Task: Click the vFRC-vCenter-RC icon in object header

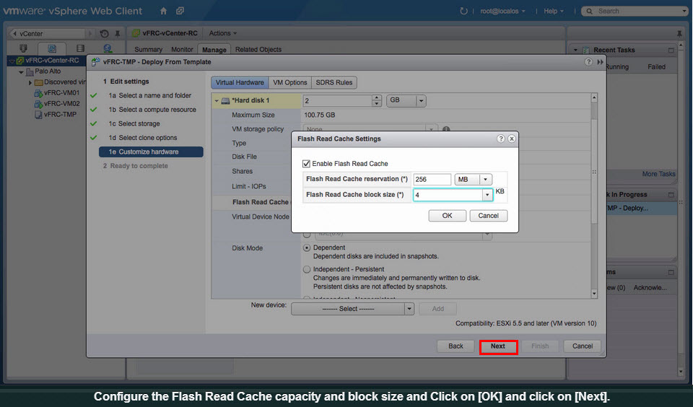Action: 136,33
